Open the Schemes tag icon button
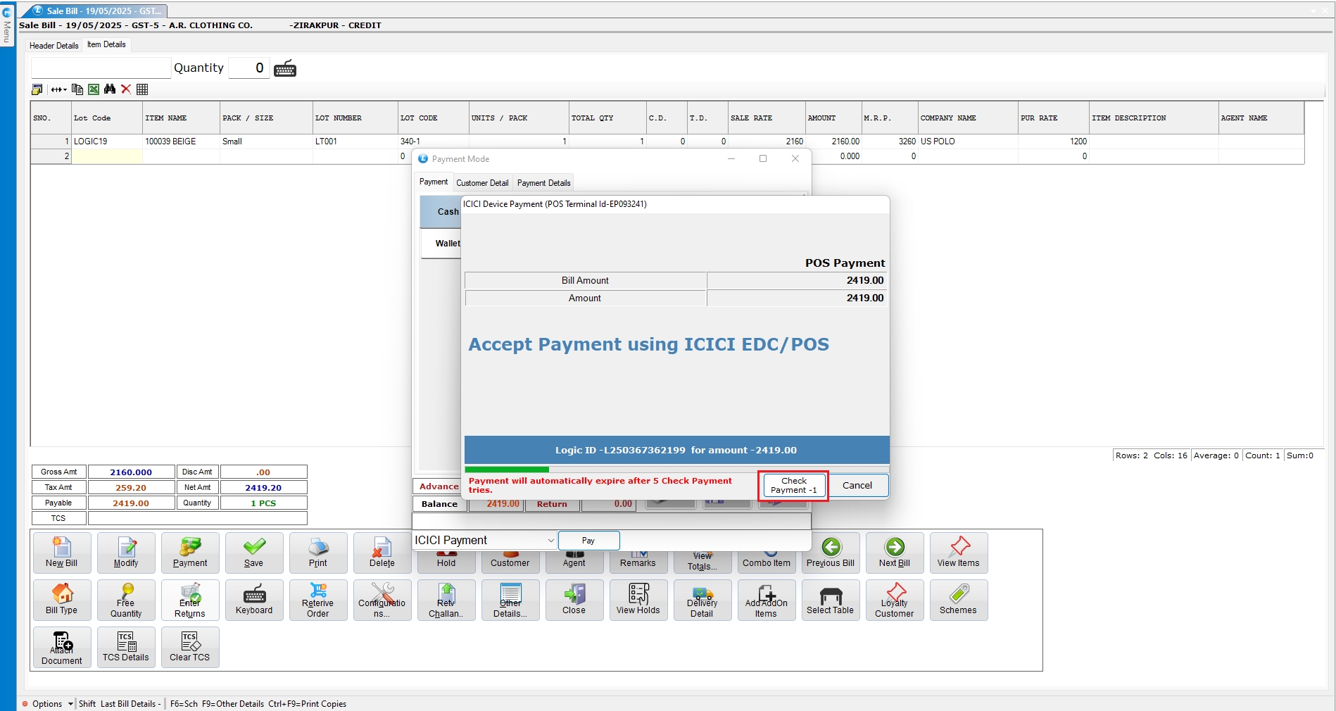The height and width of the screenshot is (711, 1336). (x=957, y=600)
